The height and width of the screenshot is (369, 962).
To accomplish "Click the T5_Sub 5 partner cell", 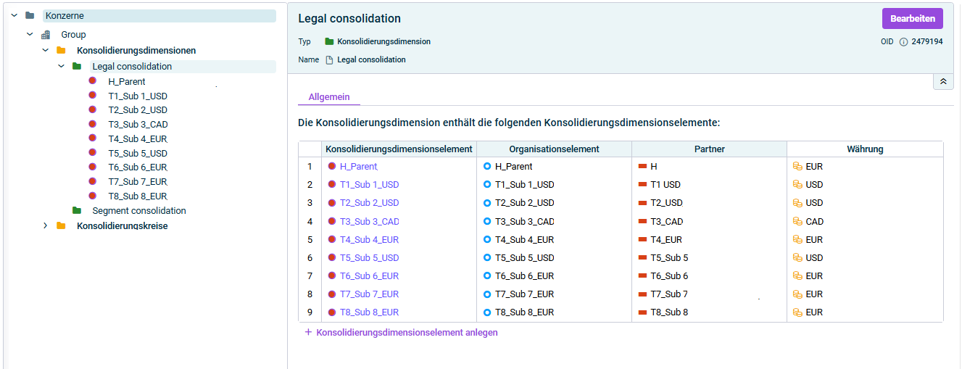I will tap(709, 258).
